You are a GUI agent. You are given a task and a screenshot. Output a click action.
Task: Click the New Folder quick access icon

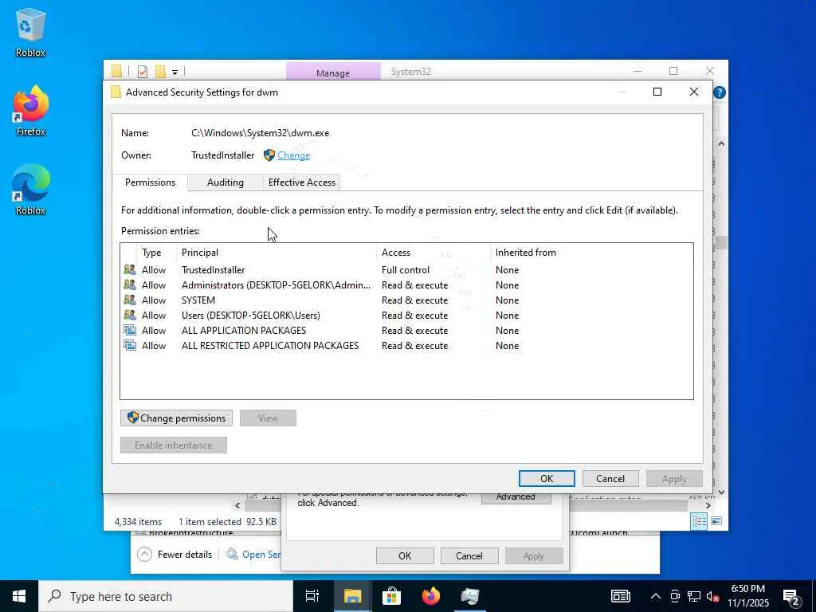[x=160, y=71]
